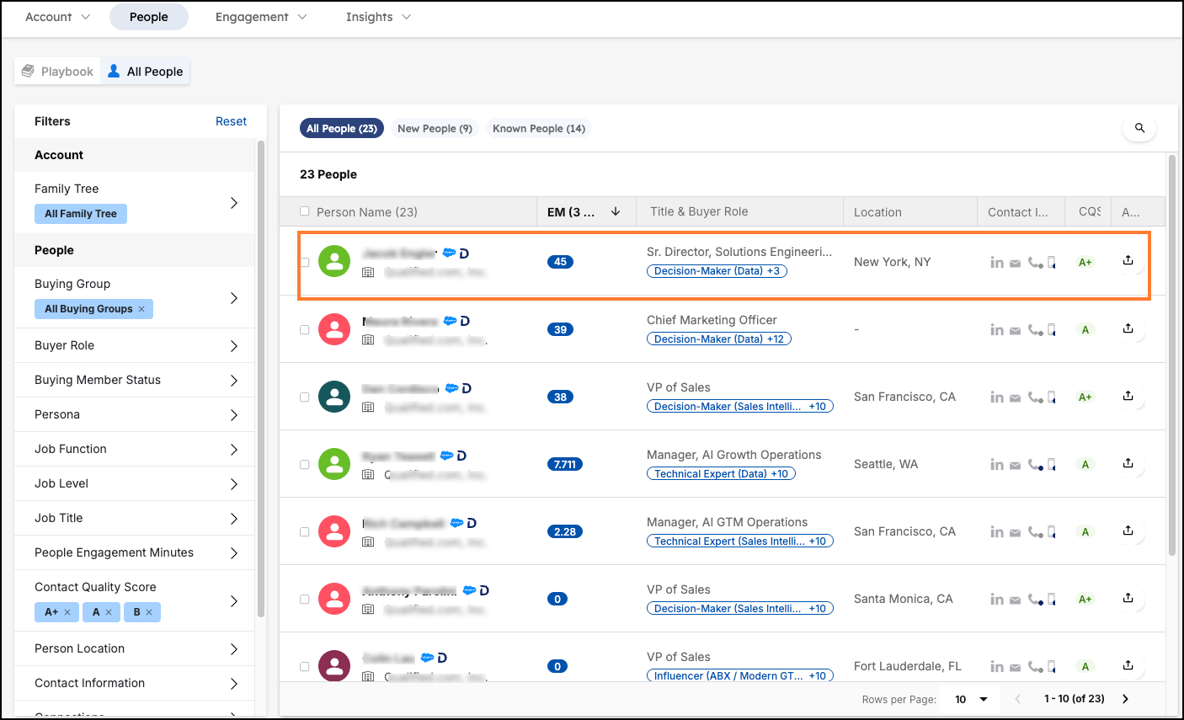Click email icon in the Seattle, WA row
Image resolution: width=1184 pixels, height=720 pixels.
coord(1015,465)
